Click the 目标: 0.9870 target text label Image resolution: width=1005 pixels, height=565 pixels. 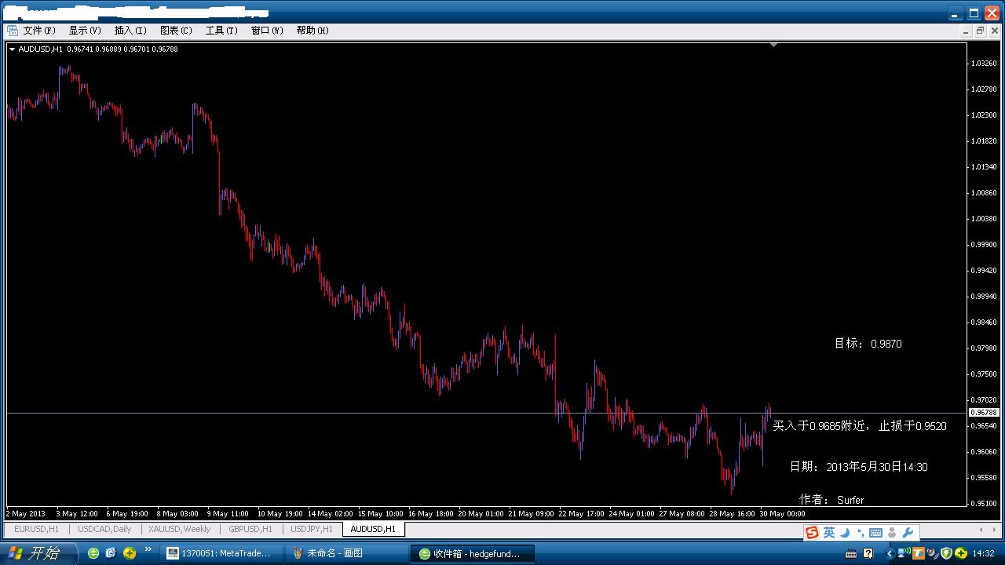pyautogui.click(x=868, y=344)
